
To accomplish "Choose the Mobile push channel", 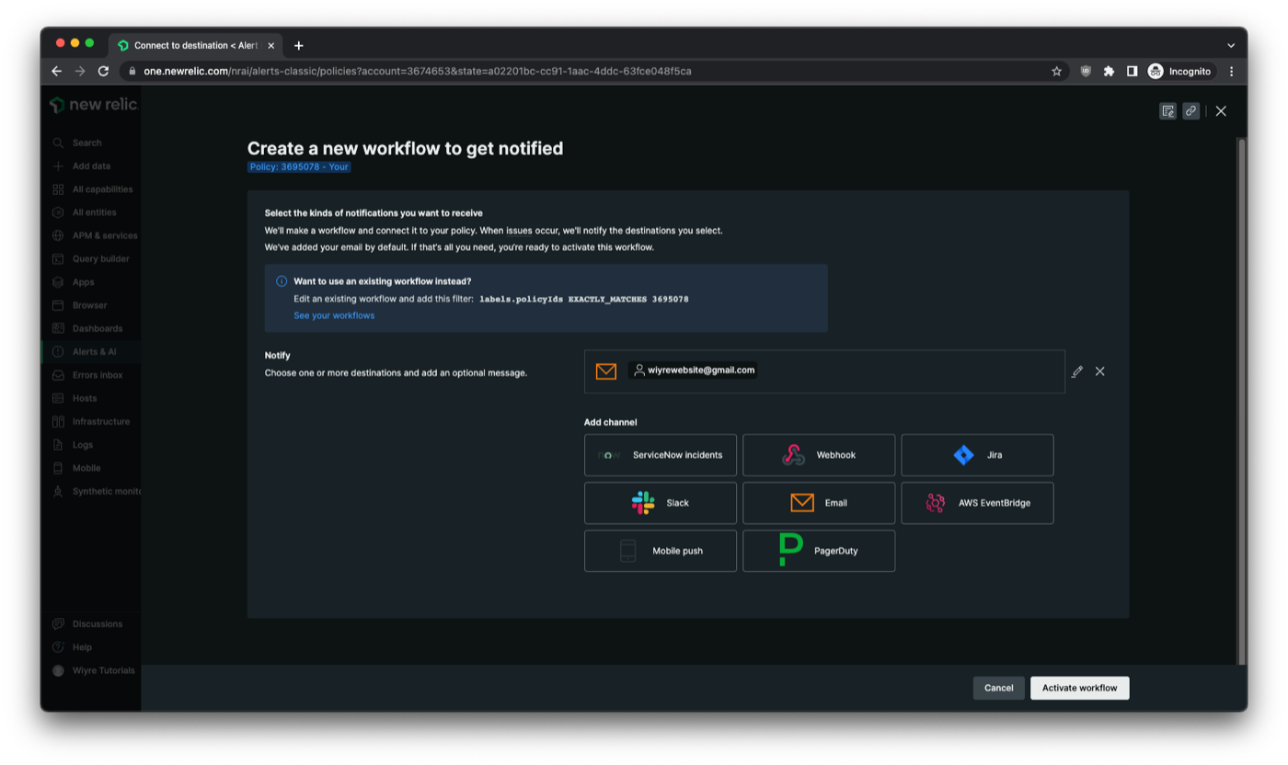I will click(x=660, y=551).
